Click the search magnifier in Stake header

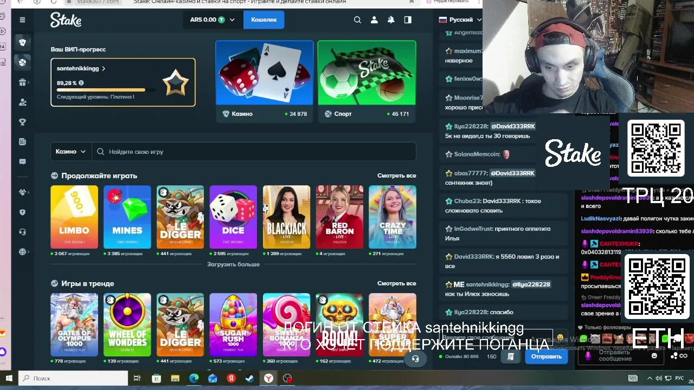coord(357,20)
